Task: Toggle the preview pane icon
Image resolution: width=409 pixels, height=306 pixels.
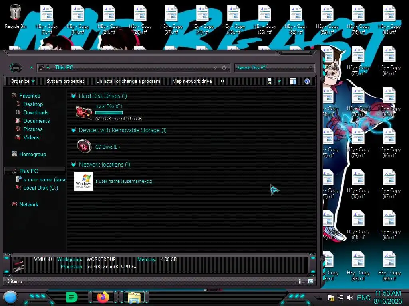Action: [293, 81]
